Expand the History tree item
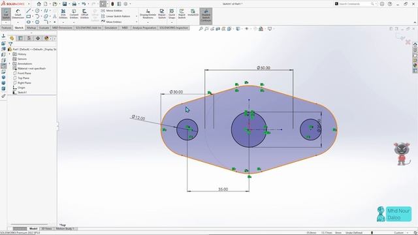 coord(10,54)
